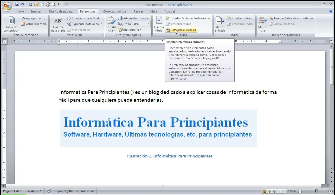Image resolution: width=335 pixels, height=195 pixels.
Task: Click the Español (alfab. internacional) language indicator
Action: pyautogui.click(x=75, y=191)
